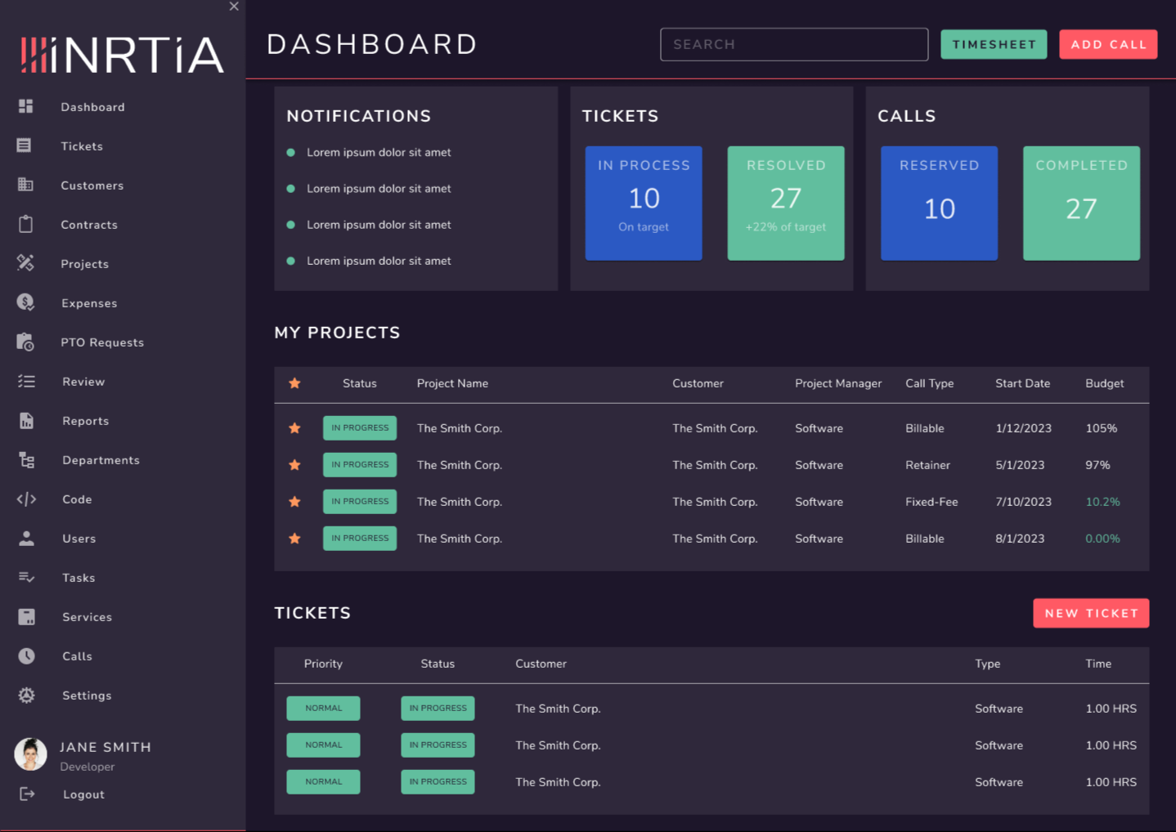Select the Expenses dollar icon
Image resolution: width=1176 pixels, height=832 pixels.
[26, 302]
